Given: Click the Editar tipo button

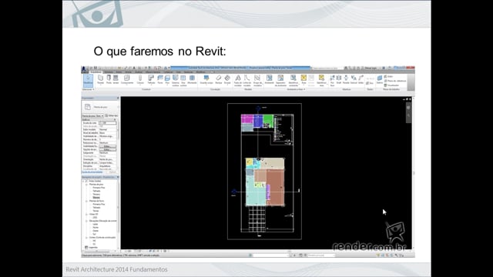Looking at the screenshot, I should coord(111,116).
